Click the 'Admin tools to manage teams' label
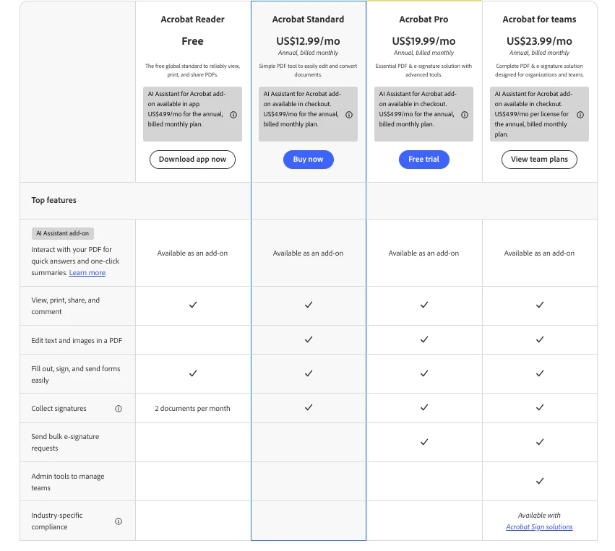The width and height of the screenshot is (615, 551). [68, 482]
